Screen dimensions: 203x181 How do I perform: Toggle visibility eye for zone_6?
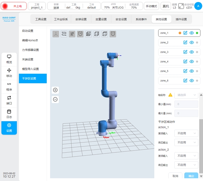point(192,81)
